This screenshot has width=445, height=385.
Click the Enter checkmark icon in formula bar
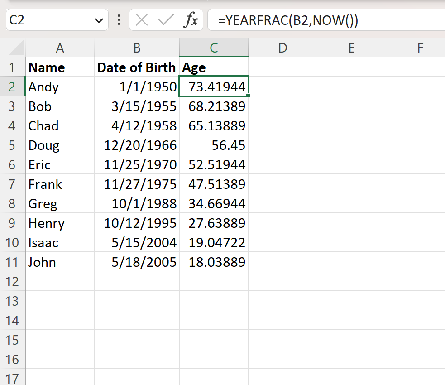[x=166, y=20]
